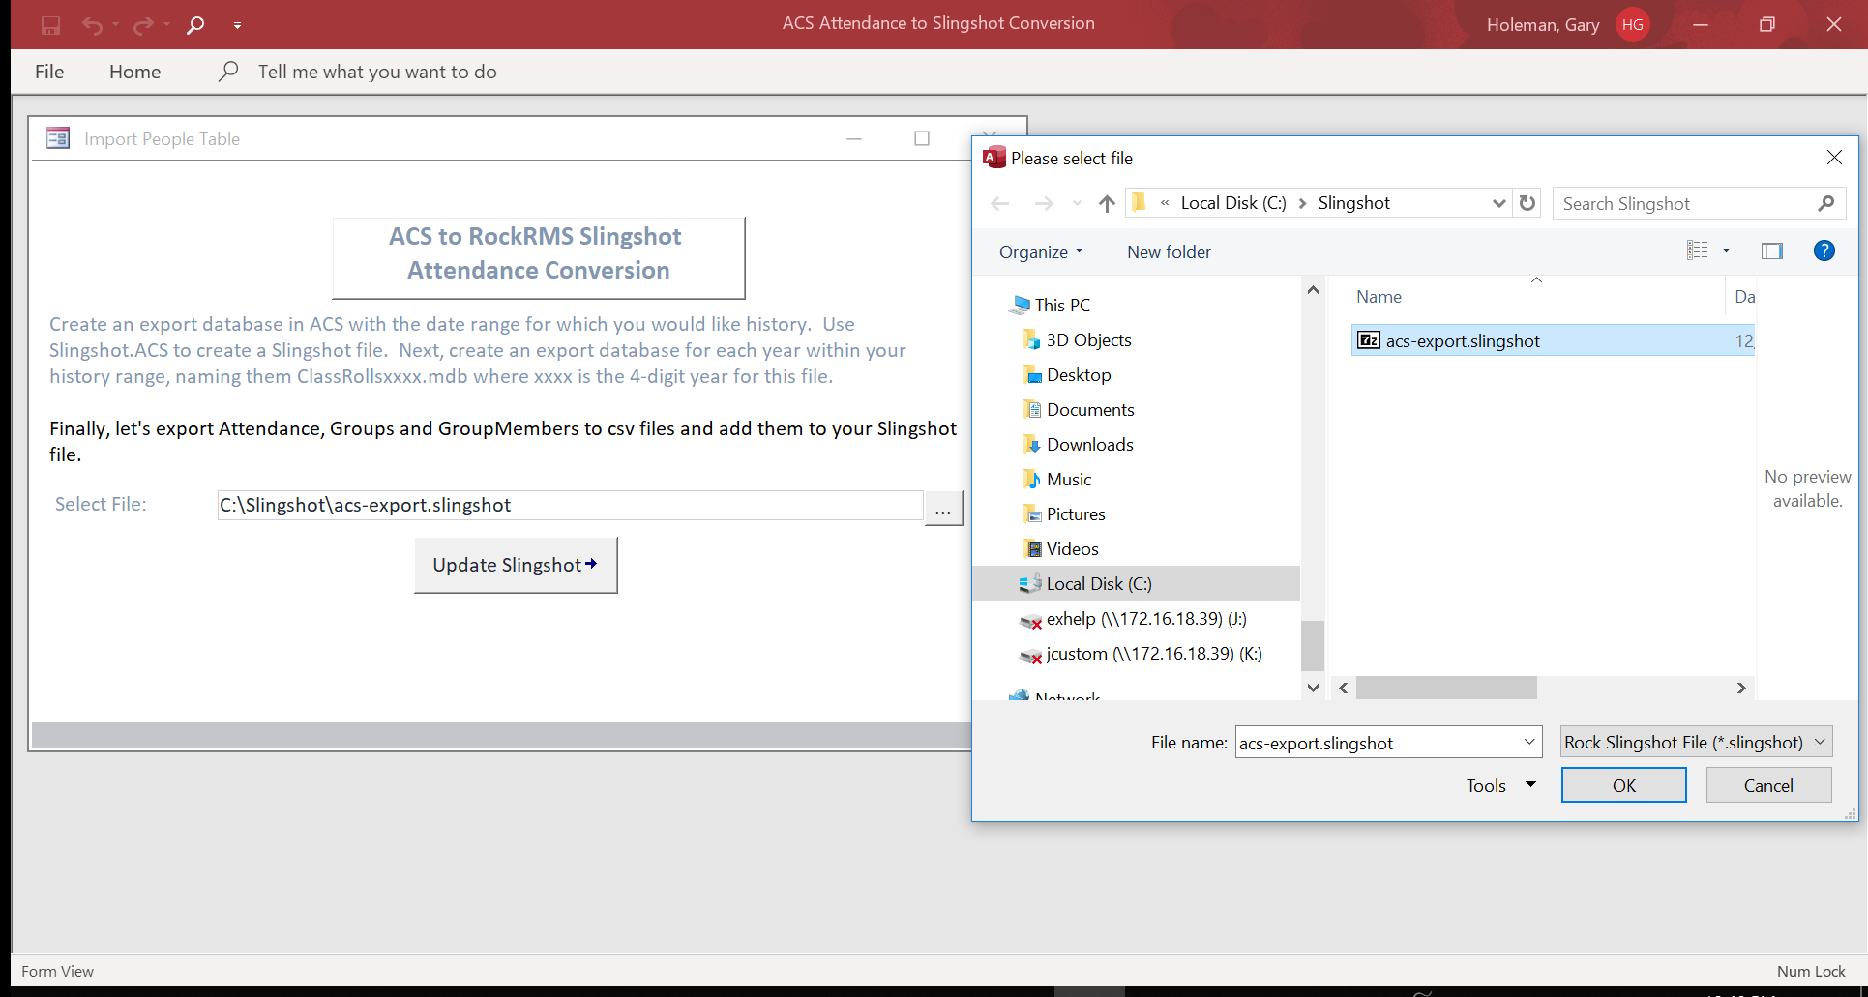
Task: Click the Change your view icon
Action: click(x=1698, y=250)
